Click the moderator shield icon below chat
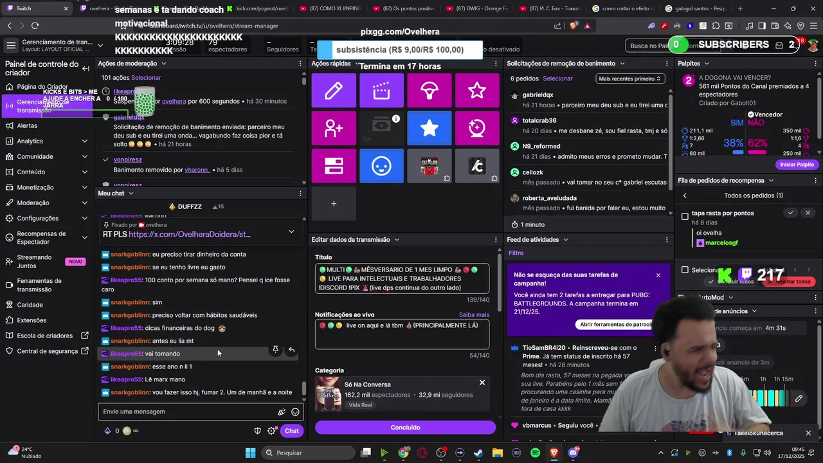The height and width of the screenshot is (463, 823). [x=258, y=431]
